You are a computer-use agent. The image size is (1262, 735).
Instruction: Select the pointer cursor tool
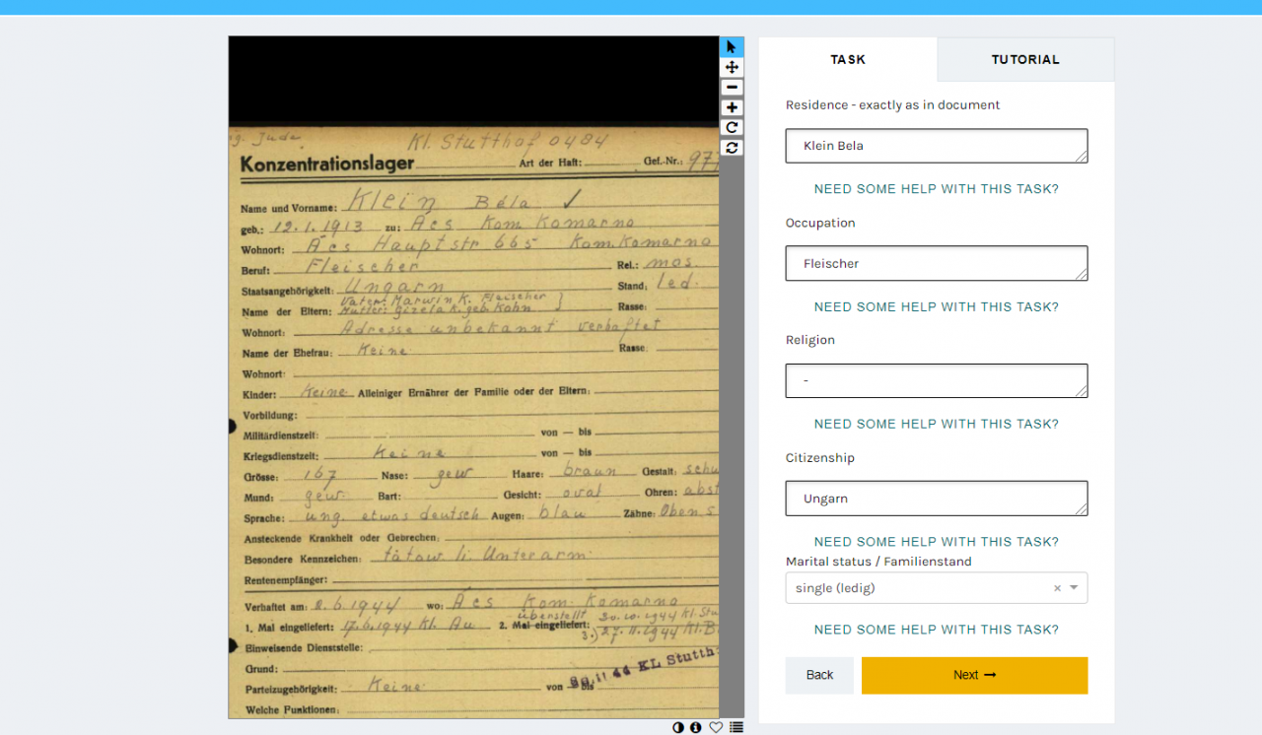732,47
